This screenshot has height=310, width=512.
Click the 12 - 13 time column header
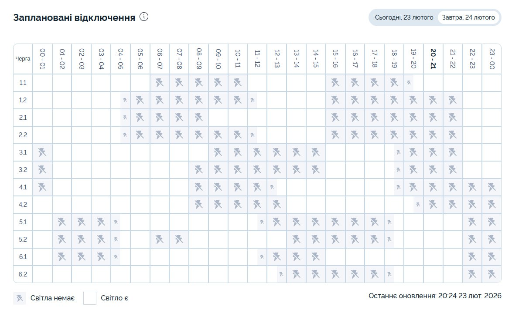click(x=277, y=59)
